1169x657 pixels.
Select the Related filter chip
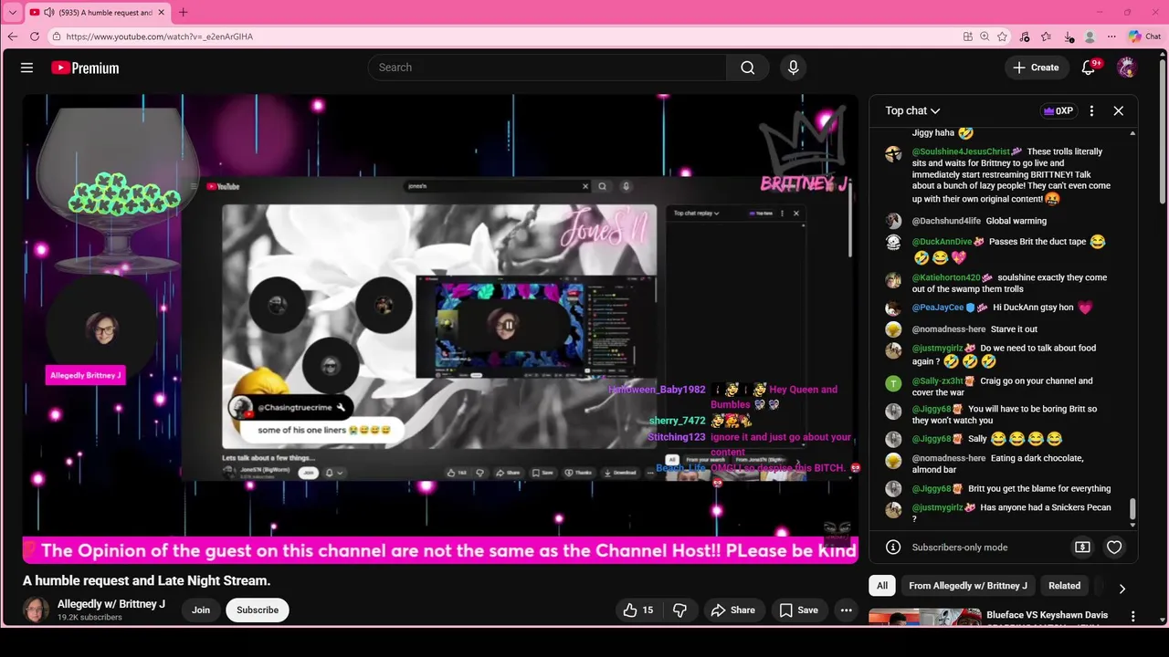click(x=1064, y=586)
